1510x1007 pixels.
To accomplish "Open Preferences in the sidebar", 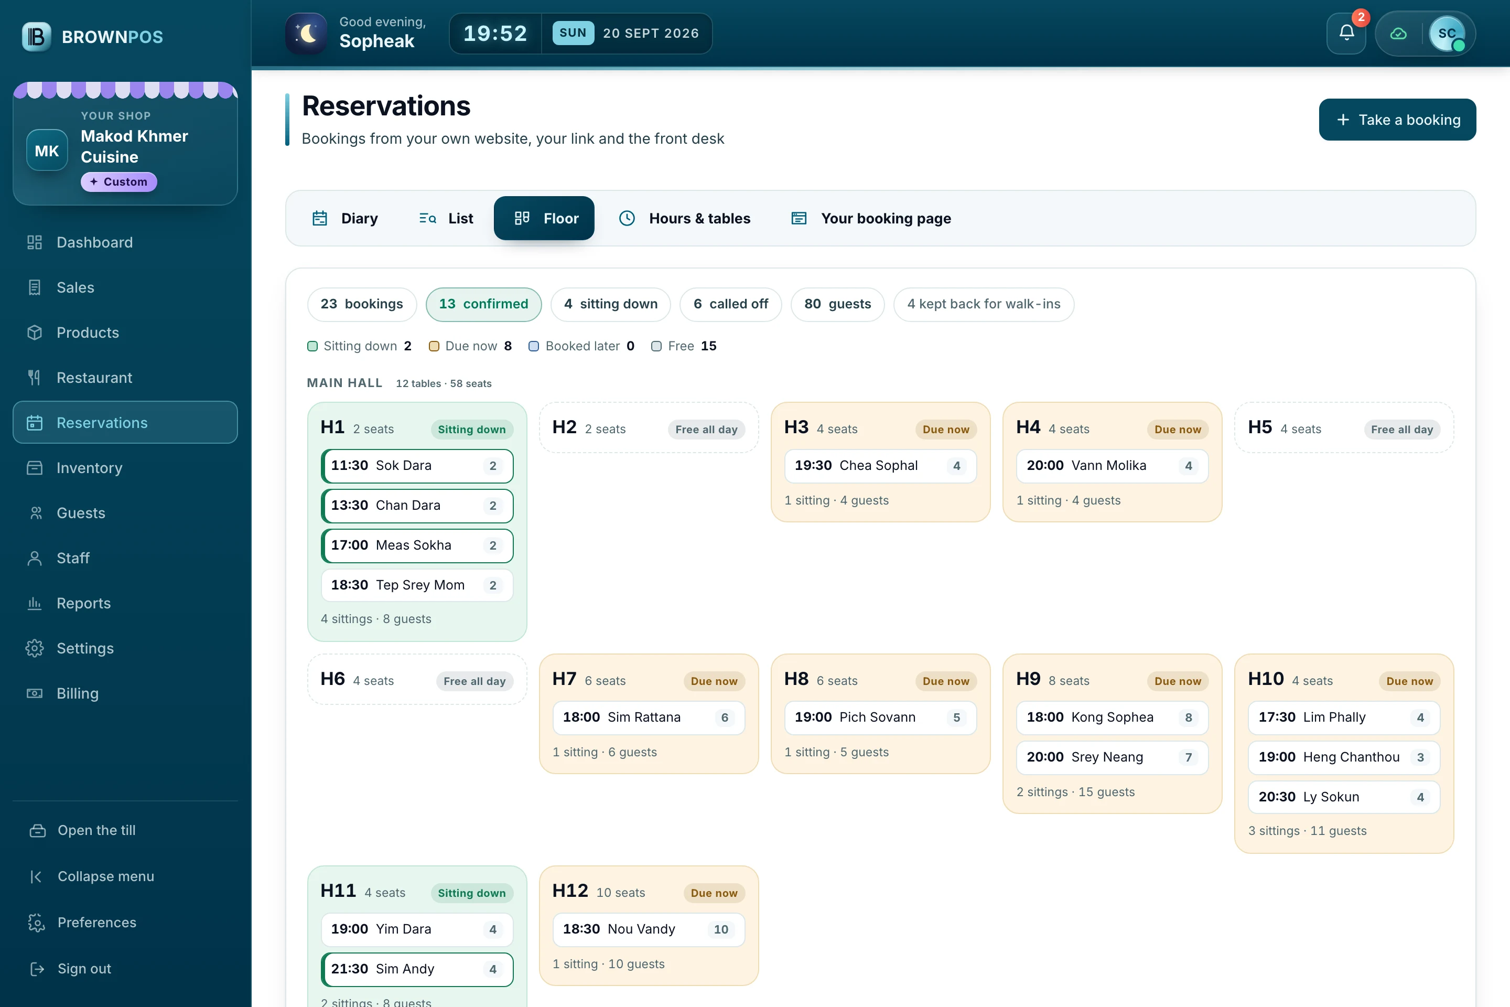I will (x=125, y=922).
